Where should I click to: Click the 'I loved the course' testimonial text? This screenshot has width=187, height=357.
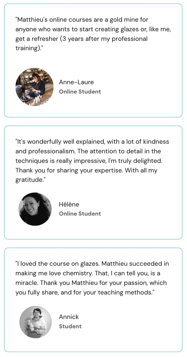tap(92, 278)
